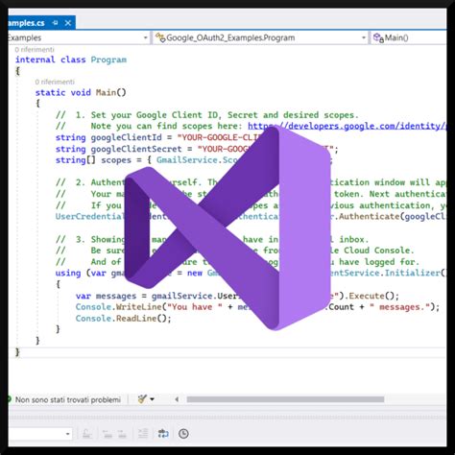Click '0 riferimenti' above class Program

click(35, 50)
